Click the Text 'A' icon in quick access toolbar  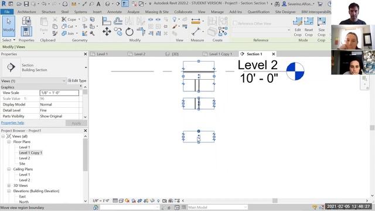[98, 4]
